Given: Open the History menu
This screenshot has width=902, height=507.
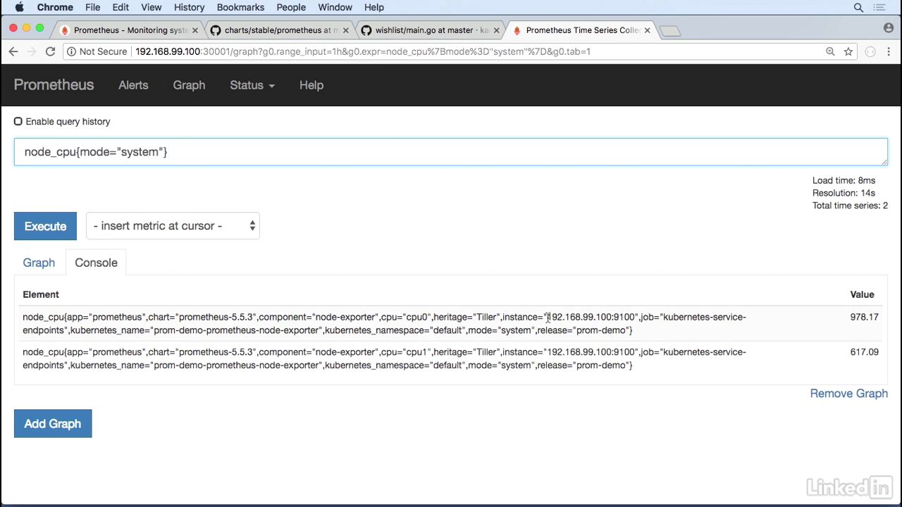Looking at the screenshot, I should 189,7.
